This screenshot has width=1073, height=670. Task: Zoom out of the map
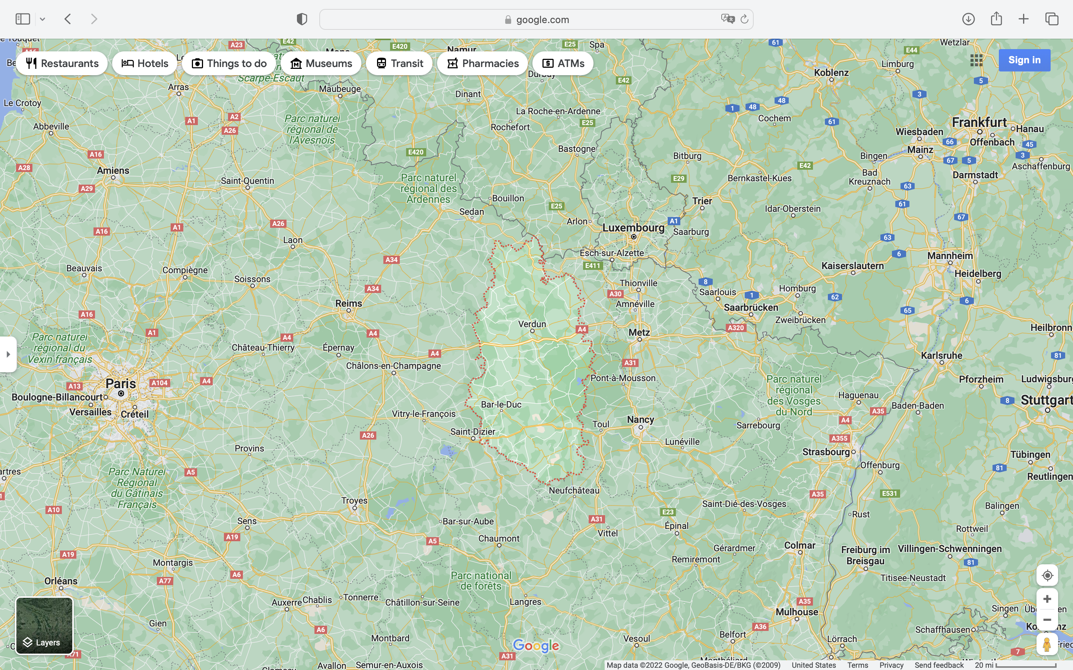(x=1047, y=619)
